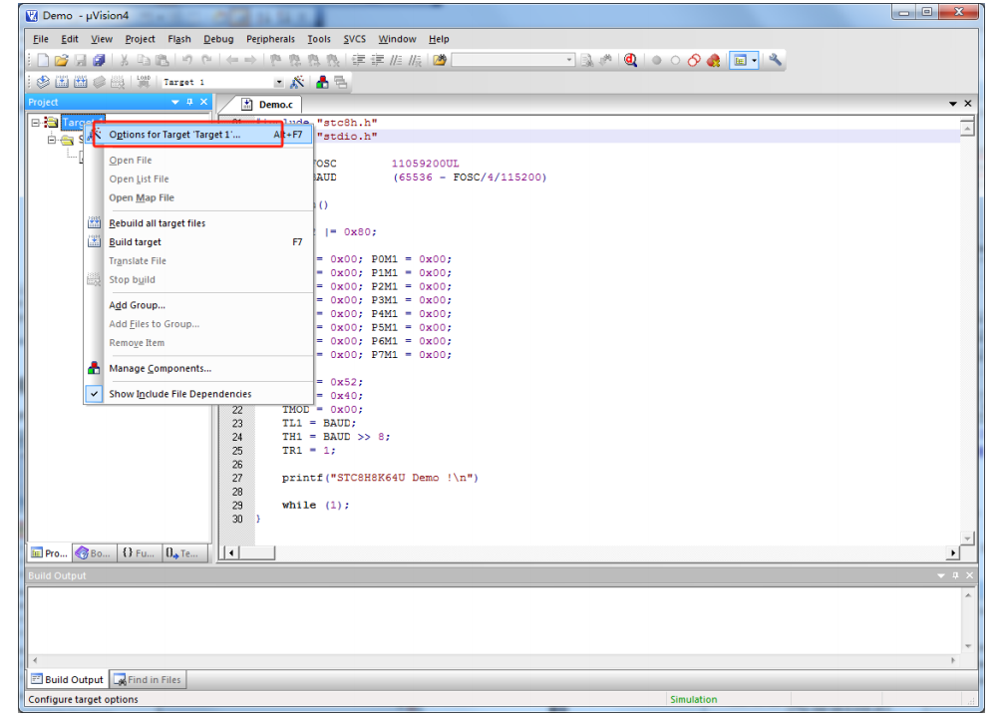
Task: Open the window layout dropdown arrow
Action: 754,61
